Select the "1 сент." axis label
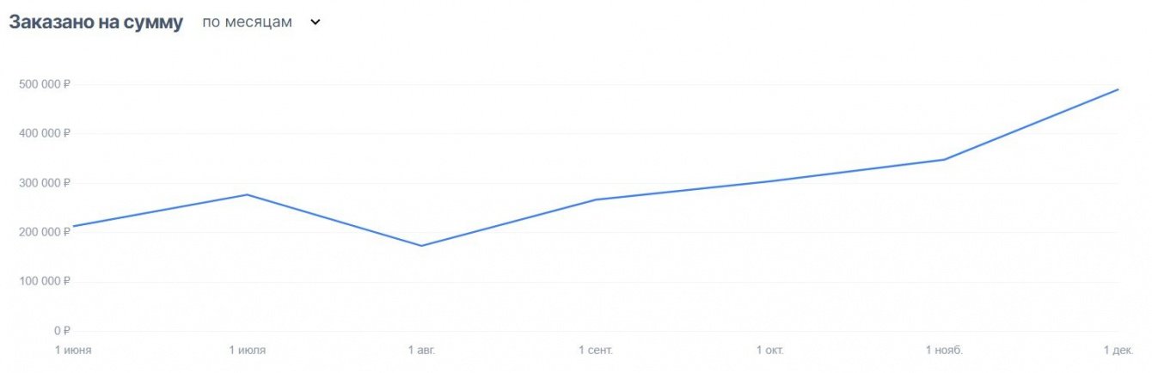 click(x=596, y=350)
